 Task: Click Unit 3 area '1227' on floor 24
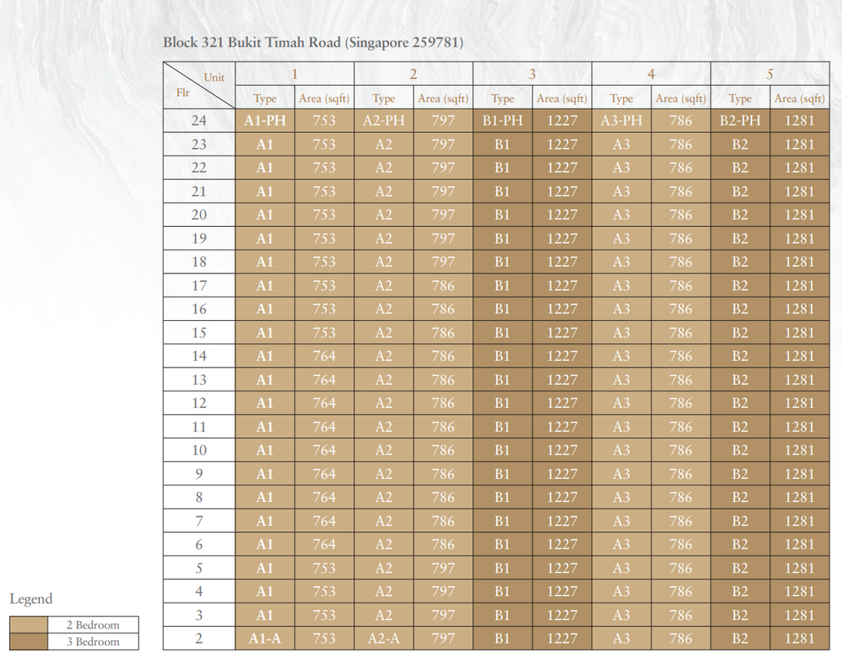pos(562,121)
